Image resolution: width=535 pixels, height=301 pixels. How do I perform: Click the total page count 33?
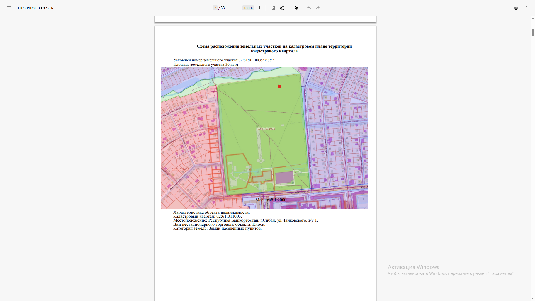coord(223,8)
